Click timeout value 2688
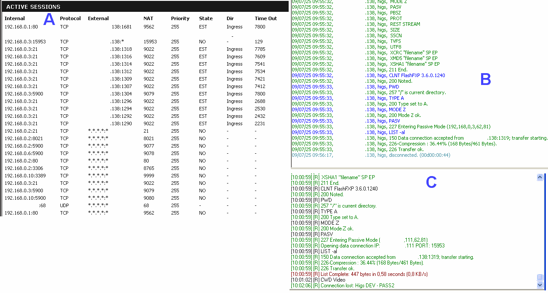The height and width of the screenshot is (293, 548). 260,101
